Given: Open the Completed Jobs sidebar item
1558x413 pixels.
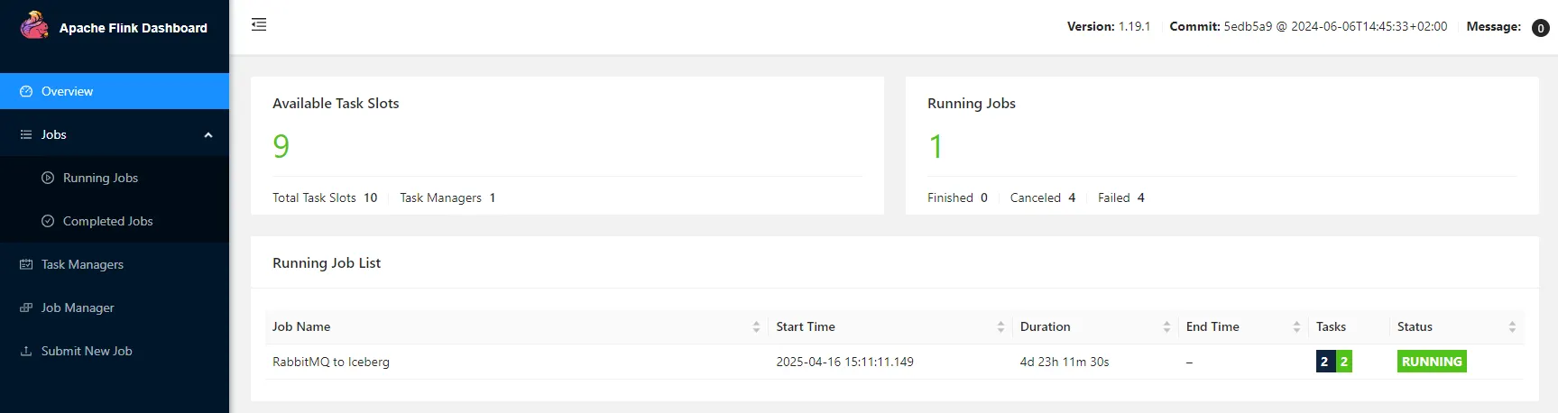Looking at the screenshot, I should (115, 221).
